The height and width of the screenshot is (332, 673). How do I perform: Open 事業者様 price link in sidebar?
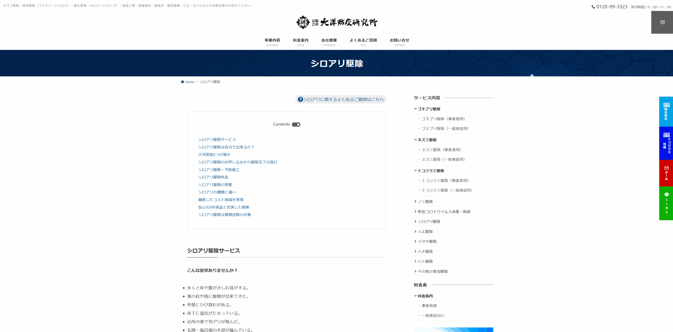point(429,306)
